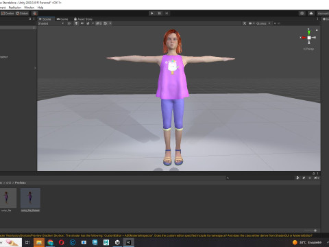The height and width of the screenshot is (247, 329).
Task: Toggle 2D scene view mode
Action: [69, 23]
